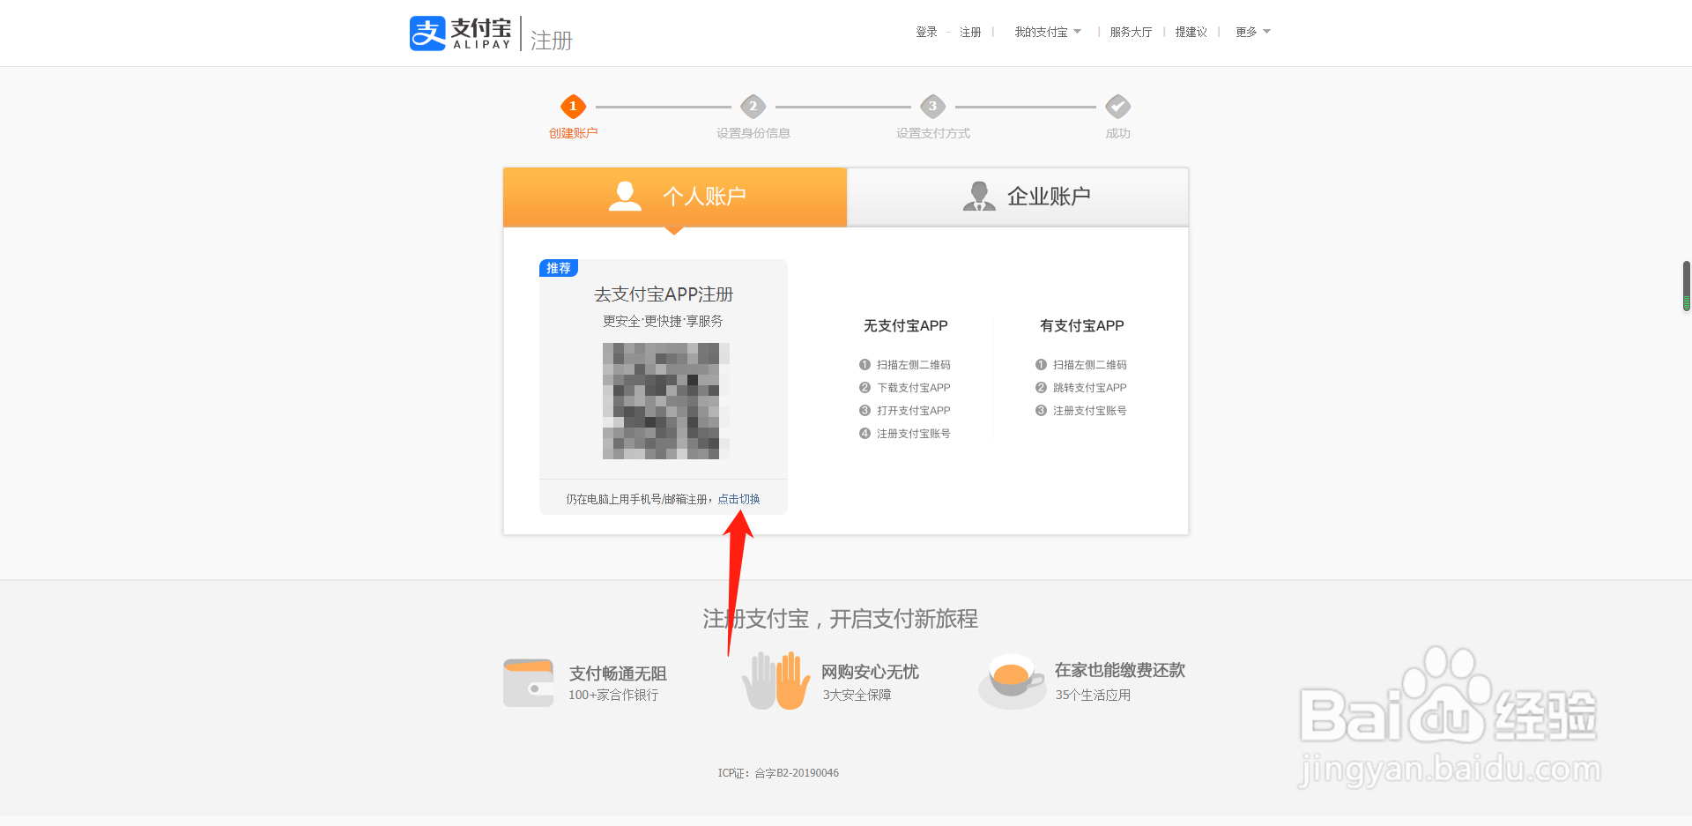Click the 注册 link in top navigation

[x=970, y=32]
